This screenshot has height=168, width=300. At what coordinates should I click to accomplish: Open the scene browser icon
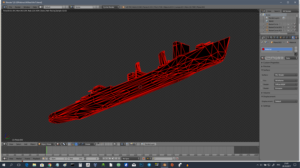tap(72, 7)
